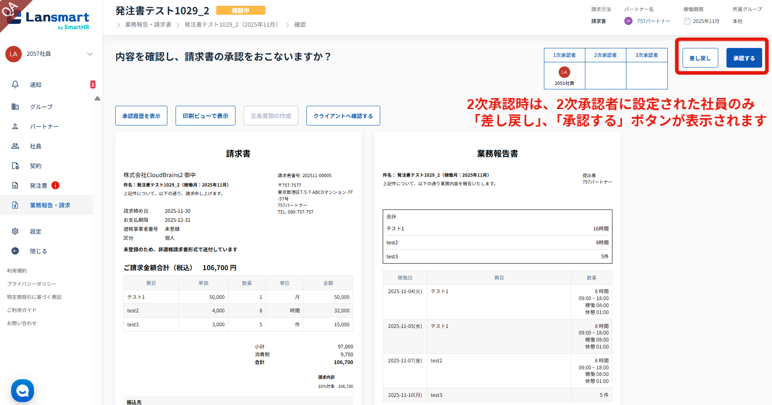Click 業務報告・請求書 breadcrumb link
The width and height of the screenshot is (772, 405).
tap(148, 25)
